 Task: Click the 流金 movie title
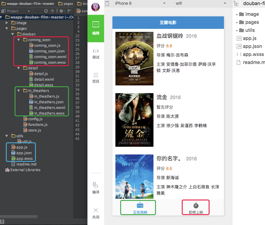click(162, 97)
